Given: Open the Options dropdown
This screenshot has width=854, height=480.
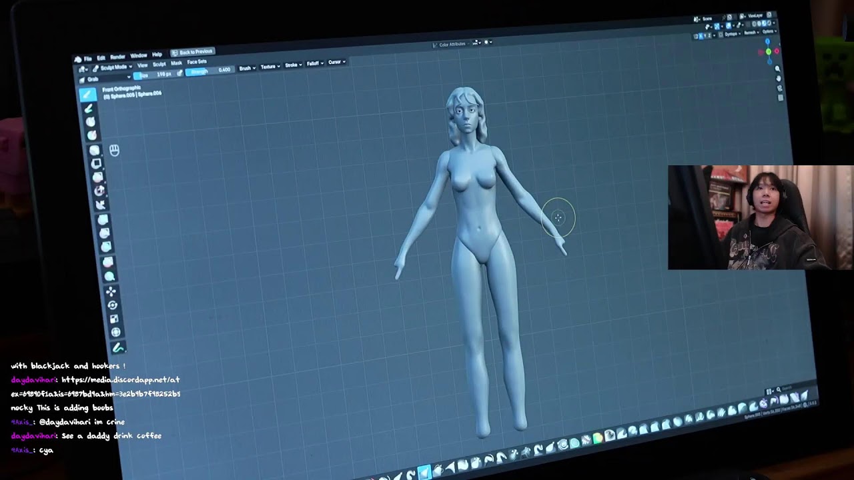Looking at the screenshot, I should 769,32.
